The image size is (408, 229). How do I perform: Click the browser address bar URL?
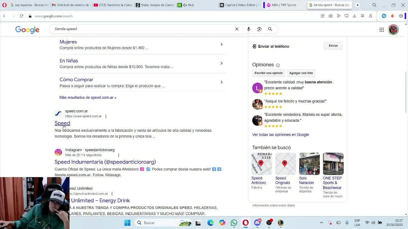[54, 16]
